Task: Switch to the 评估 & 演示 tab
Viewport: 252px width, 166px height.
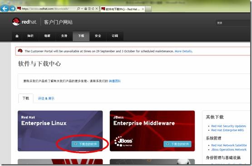Action: click(x=46, y=99)
